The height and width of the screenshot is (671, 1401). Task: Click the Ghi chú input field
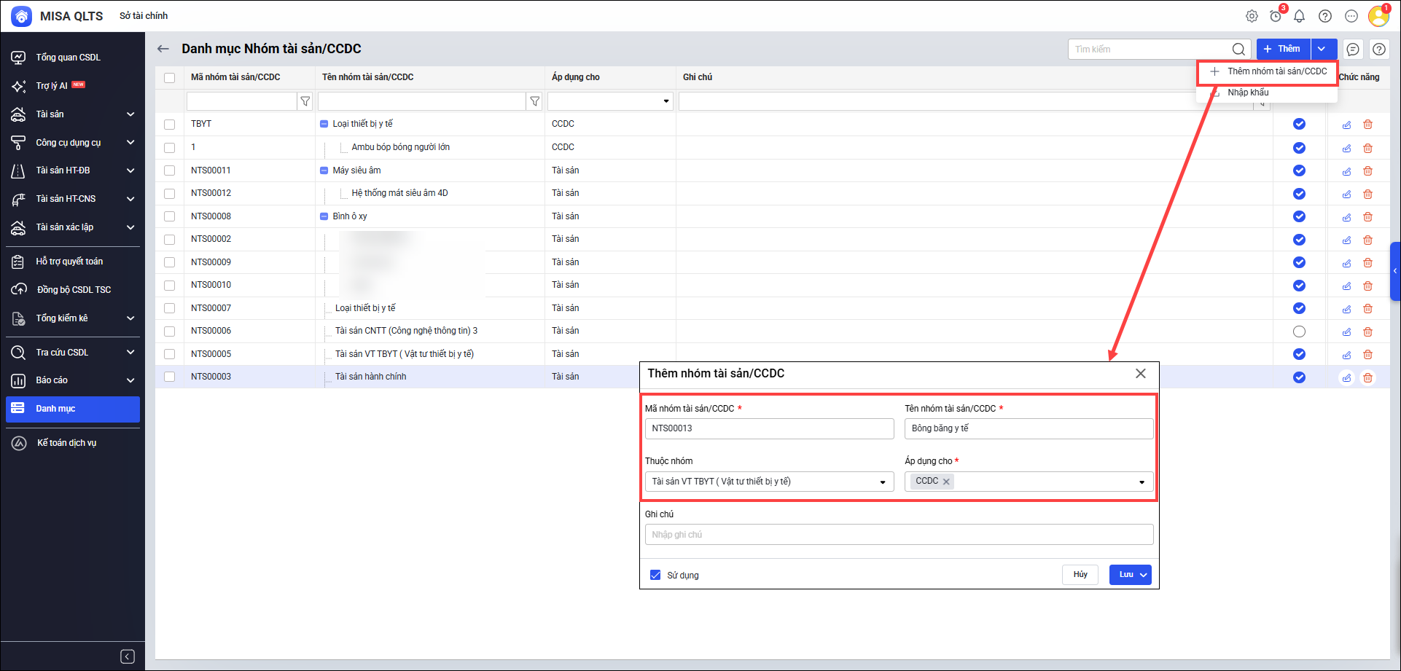click(x=899, y=535)
